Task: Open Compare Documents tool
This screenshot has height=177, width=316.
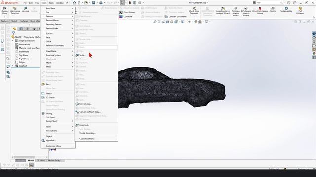Action: (175, 16)
